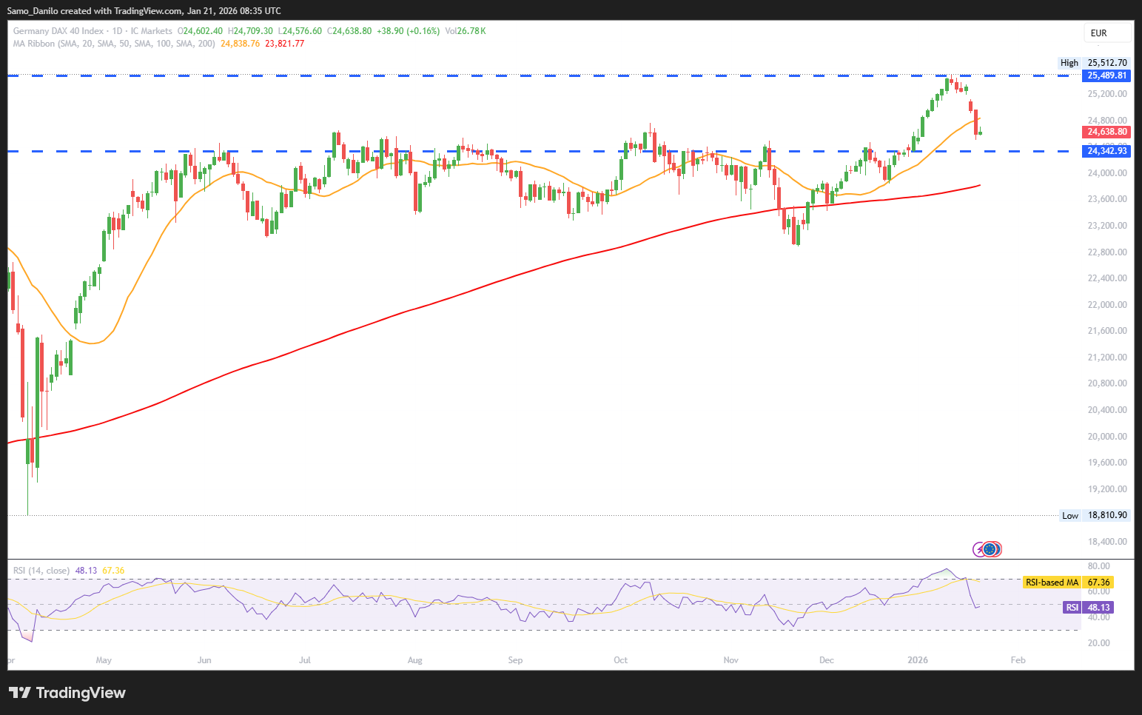The image size is (1142, 715).
Task: Click the 2026 label on time axis
Action: tap(918, 660)
